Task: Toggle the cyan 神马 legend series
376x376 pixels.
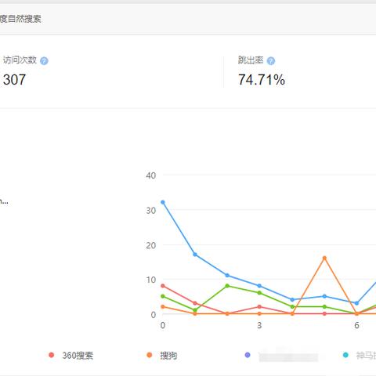Action: [360, 356]
